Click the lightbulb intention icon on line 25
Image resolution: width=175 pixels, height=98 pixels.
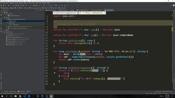[55, 73]
